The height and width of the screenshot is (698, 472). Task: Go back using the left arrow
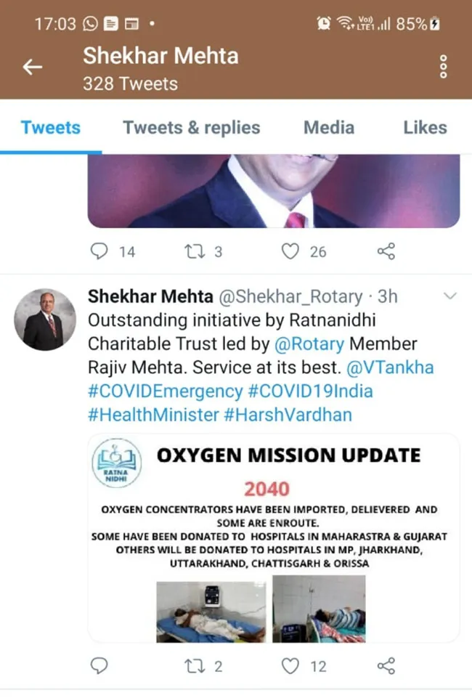point(33,68)
